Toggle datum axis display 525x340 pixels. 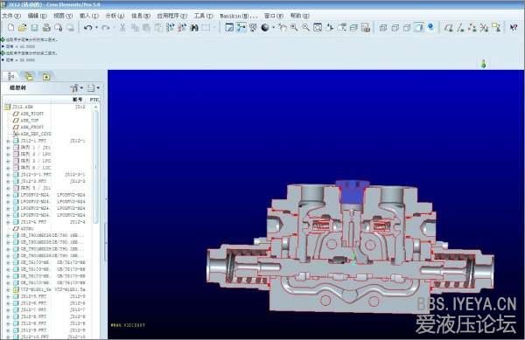[x=461, y=28]
